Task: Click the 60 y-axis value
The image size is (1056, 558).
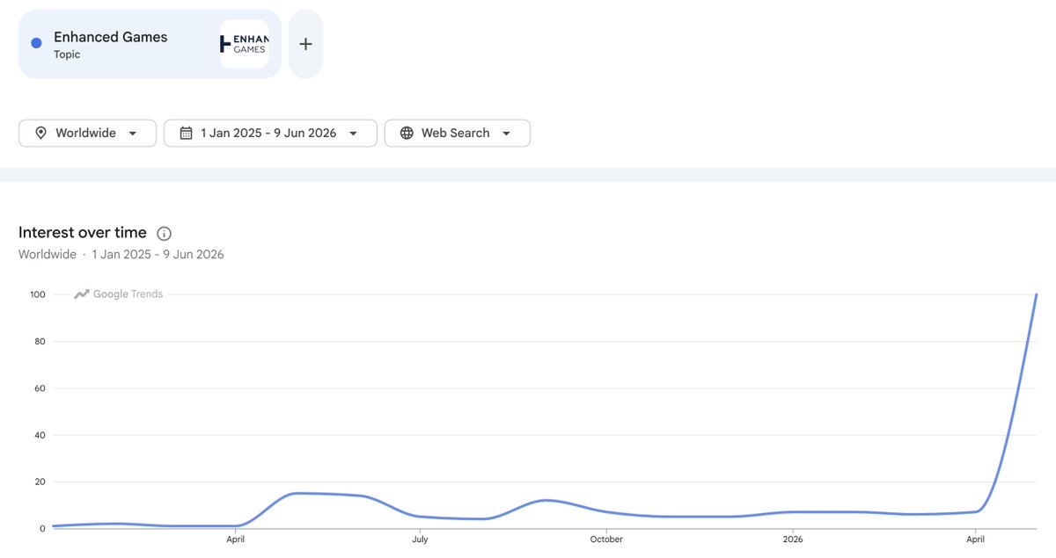Action: [40, 388]
